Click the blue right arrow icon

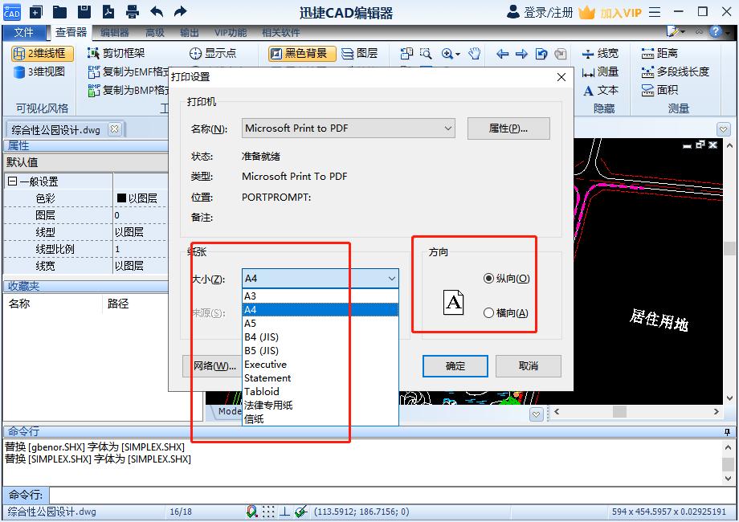521,54
